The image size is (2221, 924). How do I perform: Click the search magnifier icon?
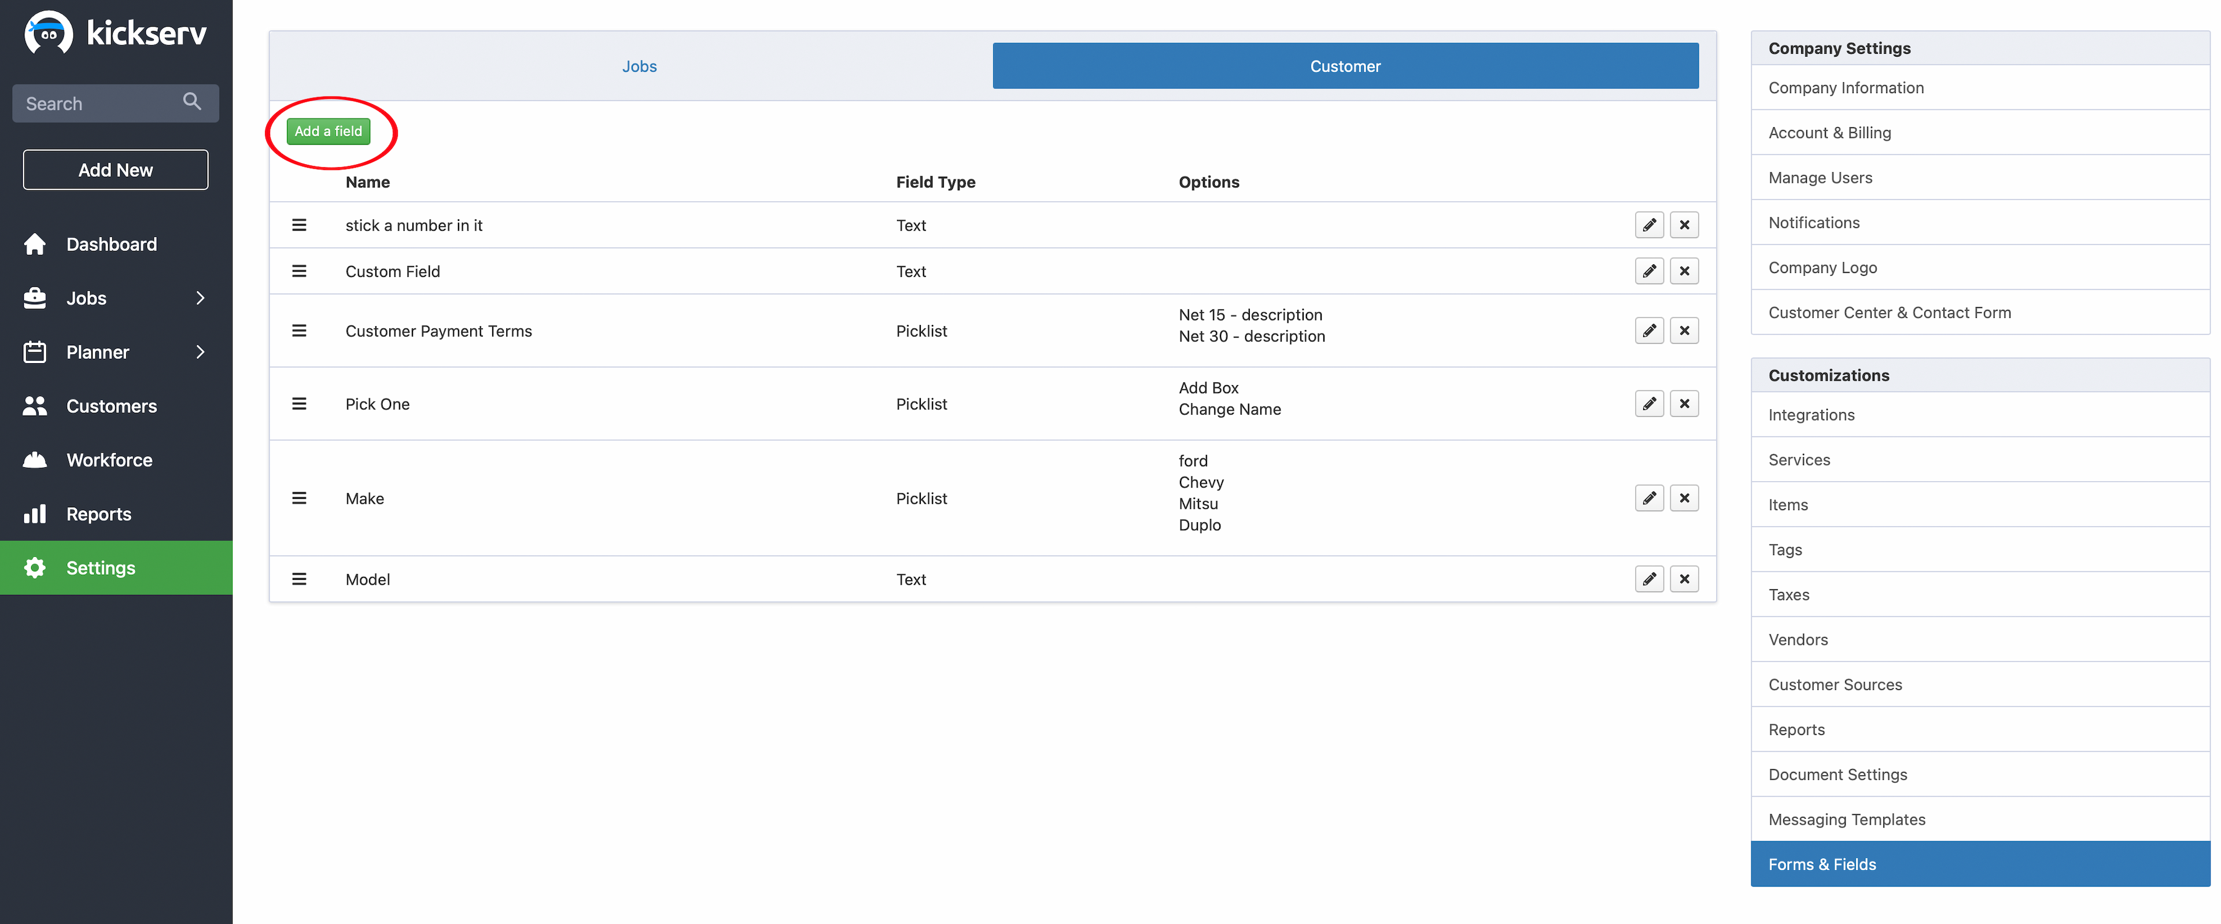pyautogui.click(x=192, y=102)
